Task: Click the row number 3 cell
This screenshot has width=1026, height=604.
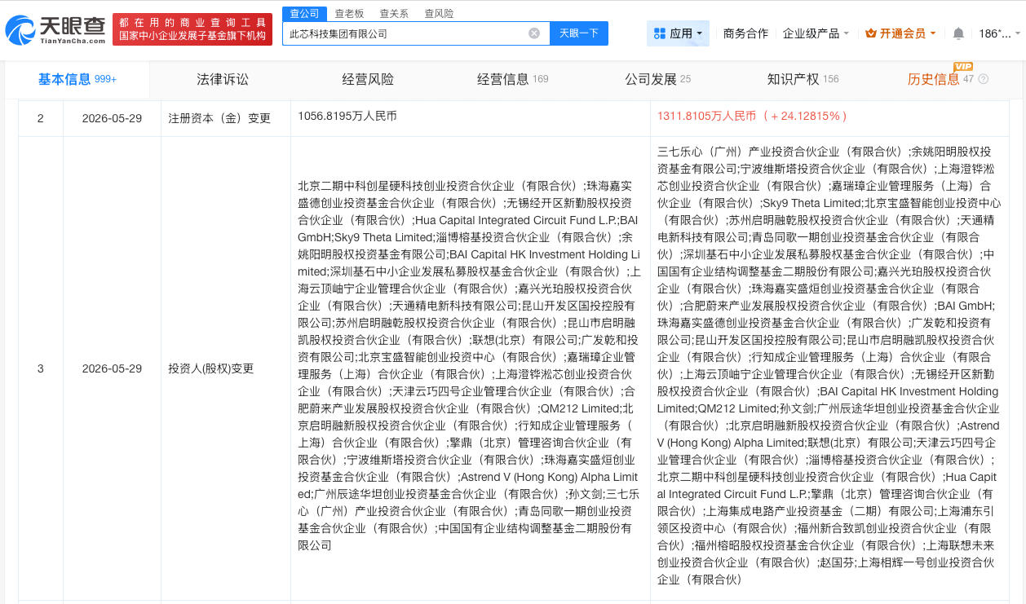Action: coord(41,368)
